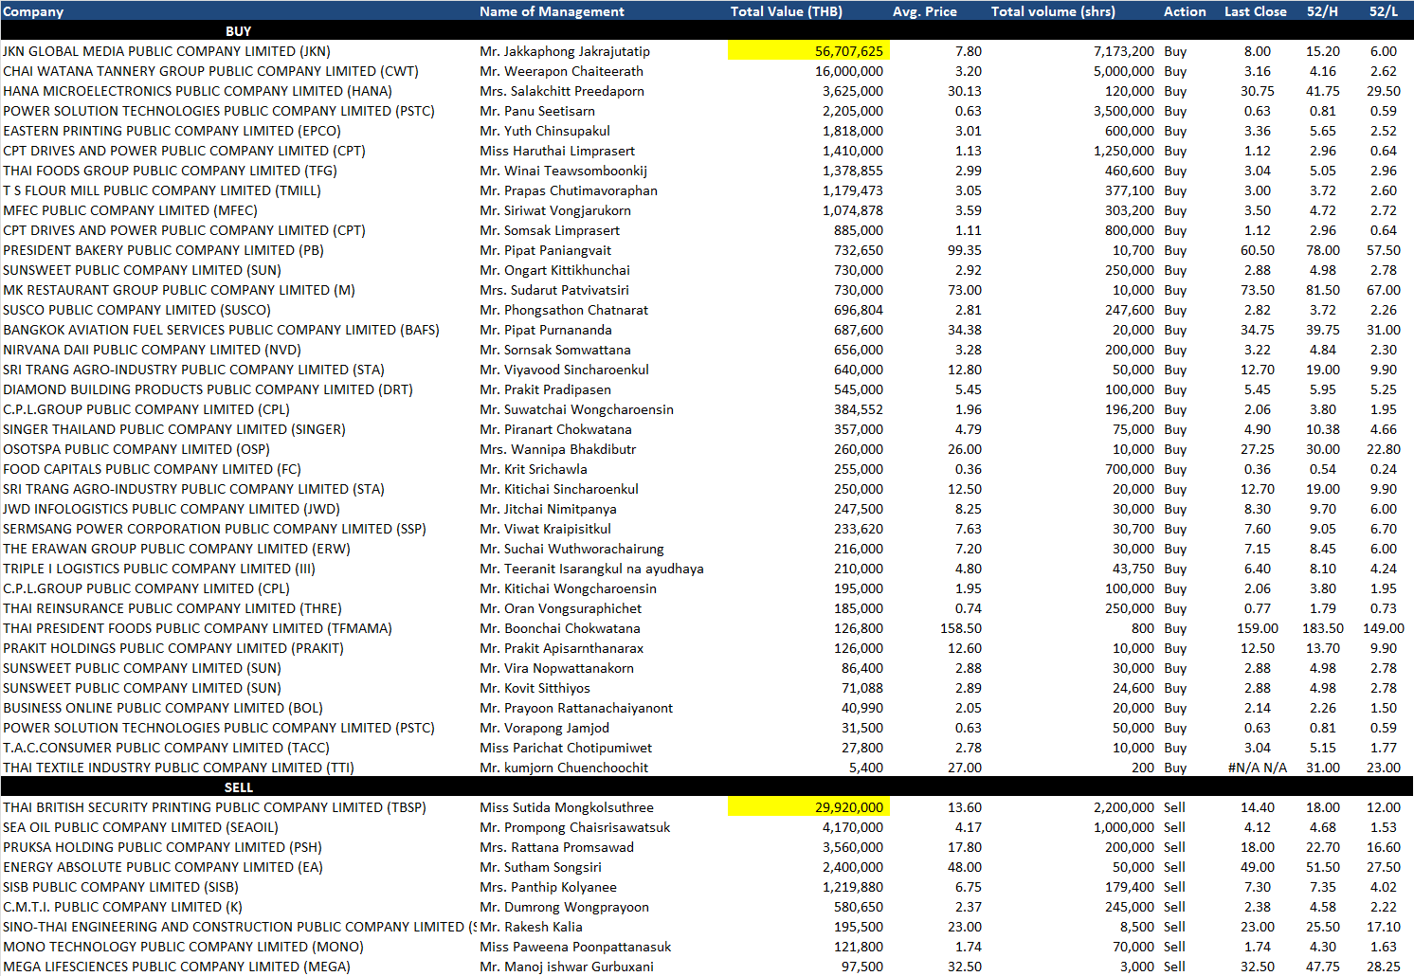Select the SELL section heading row
This screenshot has height=976, width=1414.
coord(707,787)
